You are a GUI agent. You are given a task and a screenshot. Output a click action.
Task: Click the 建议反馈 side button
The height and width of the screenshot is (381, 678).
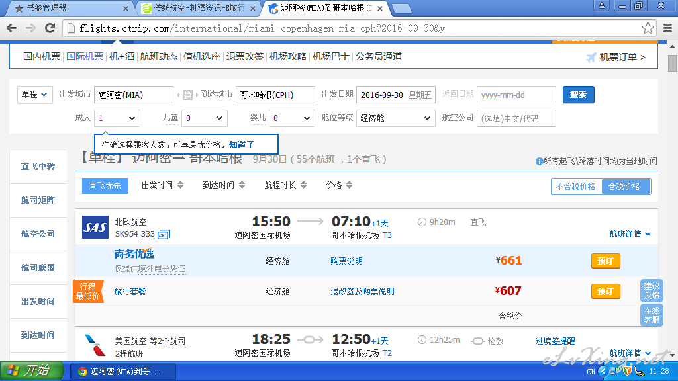652,291
